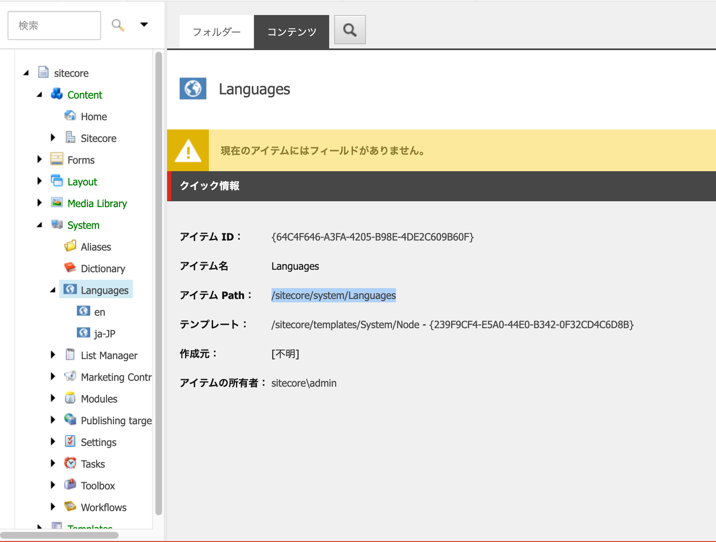Collapse the System tree node
716x542 pixels.
[x=39, y=225]
